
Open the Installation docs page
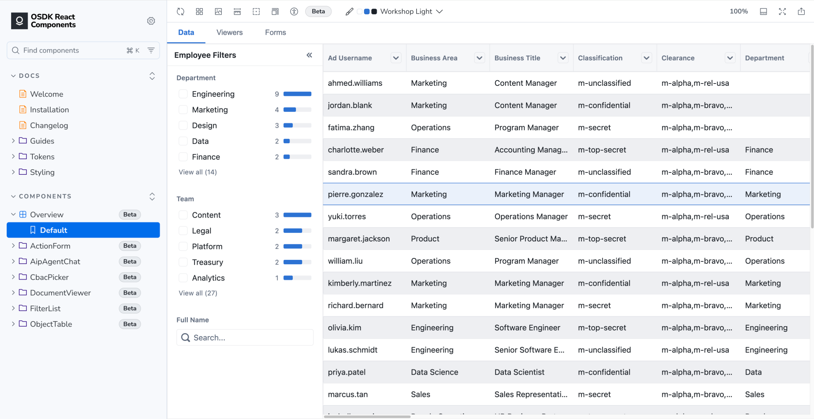49,109
